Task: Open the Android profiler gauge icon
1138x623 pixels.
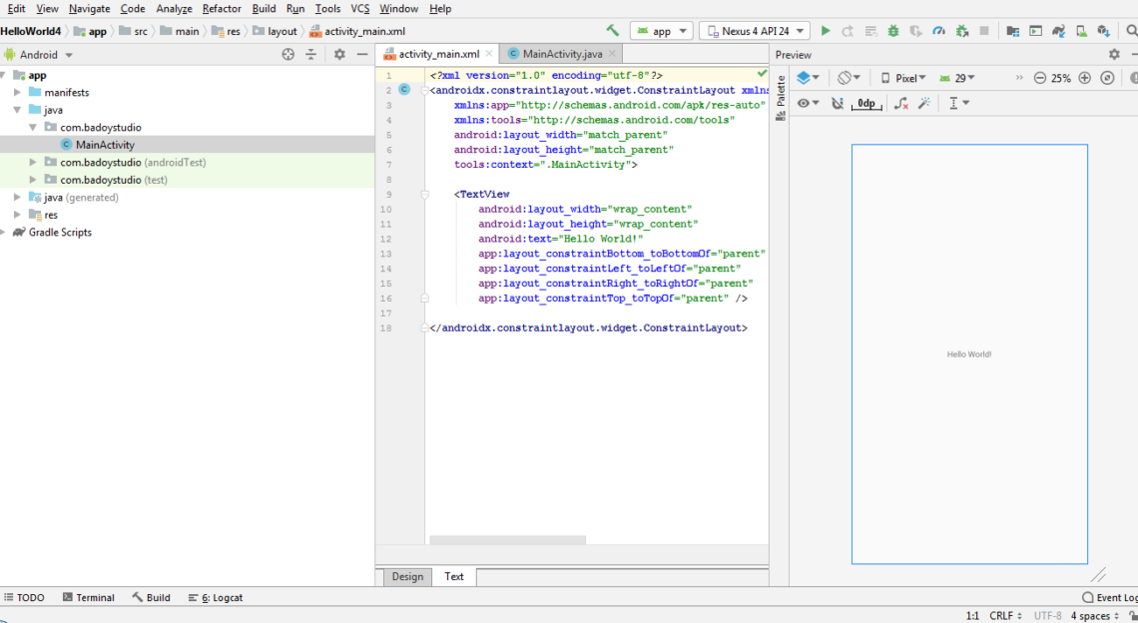Action: point(937,31)
